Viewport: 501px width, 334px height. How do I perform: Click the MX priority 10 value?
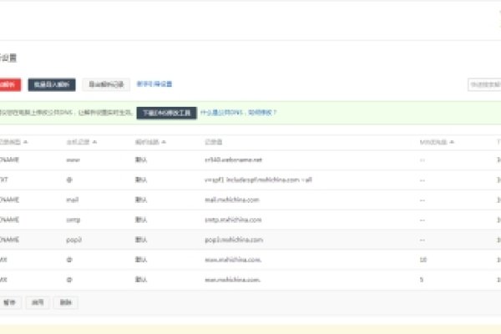tap(423, 260)
